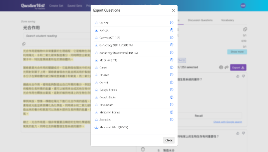Thumbs down the first question card
The width and height of the screenshot is (268, 152).
point(244,76)
